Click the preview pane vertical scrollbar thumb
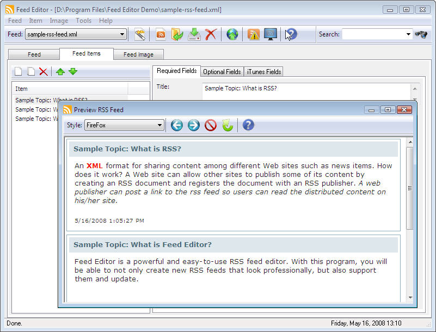 410,188
